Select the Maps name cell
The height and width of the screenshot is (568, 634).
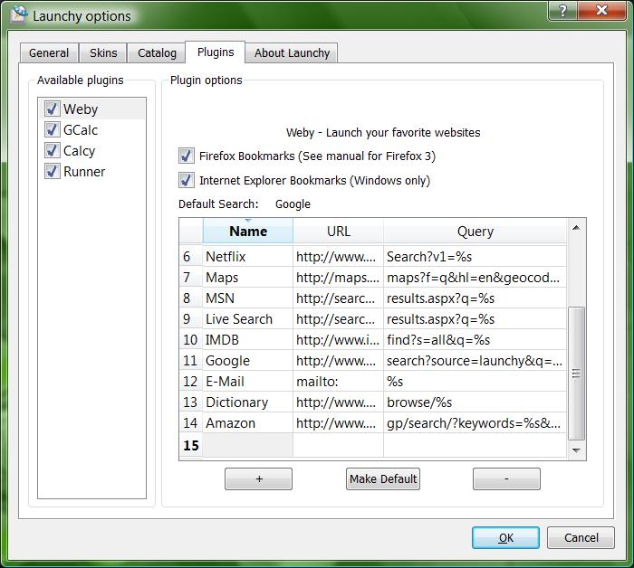248,278
